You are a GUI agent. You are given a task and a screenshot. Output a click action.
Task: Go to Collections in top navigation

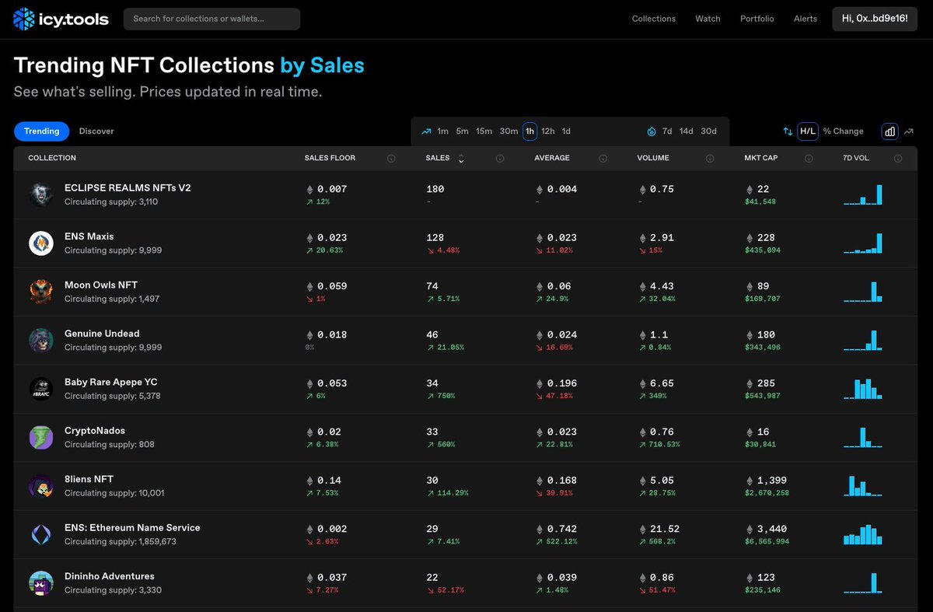click(654, 19)
